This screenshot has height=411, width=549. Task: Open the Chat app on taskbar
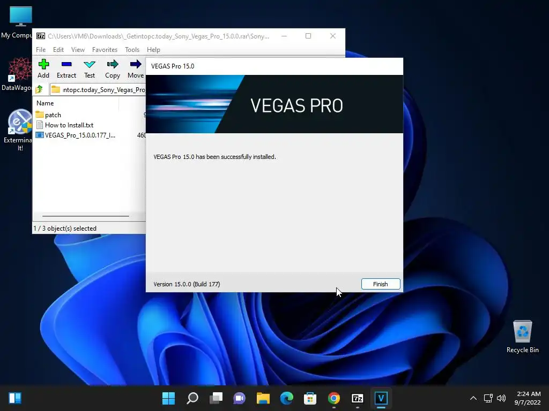pyautogui.click(x=240, y=398)
